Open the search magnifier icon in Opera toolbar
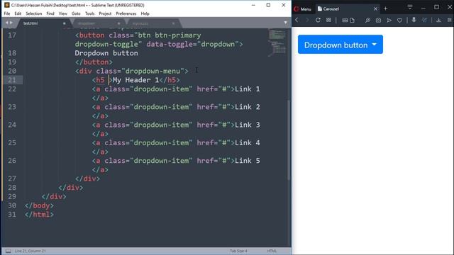This screenshot has width=454, height=255. coord(367,21)
